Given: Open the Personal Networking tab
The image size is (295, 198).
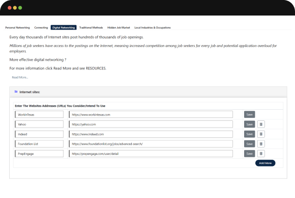Looking at the screenshot, I should pyautogui.click(x=17, y=28).
